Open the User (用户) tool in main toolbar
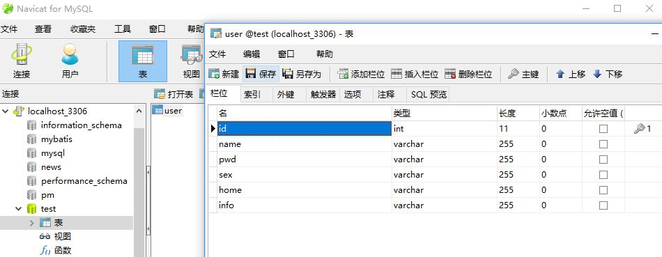This screenshot has width=662, height=257. [x=70, y=61]
